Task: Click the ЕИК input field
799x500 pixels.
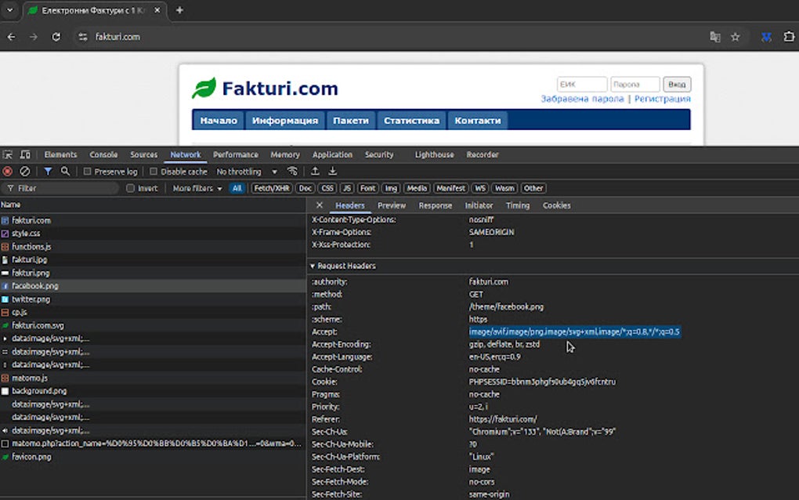Action: (x=581, y=85)
